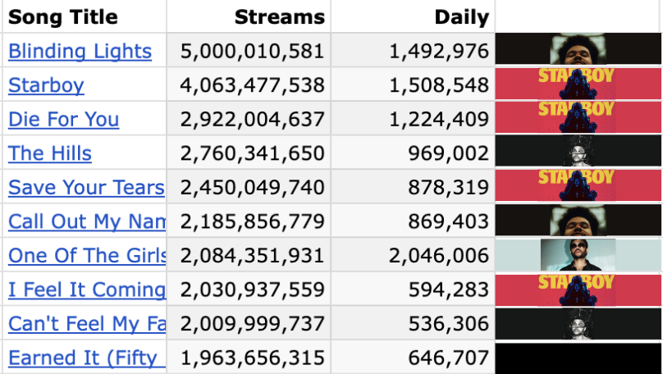The height and width of the screenshot is (374, 663).
Task: Sort by the Streams column header
Action: [x=279, y=16]
